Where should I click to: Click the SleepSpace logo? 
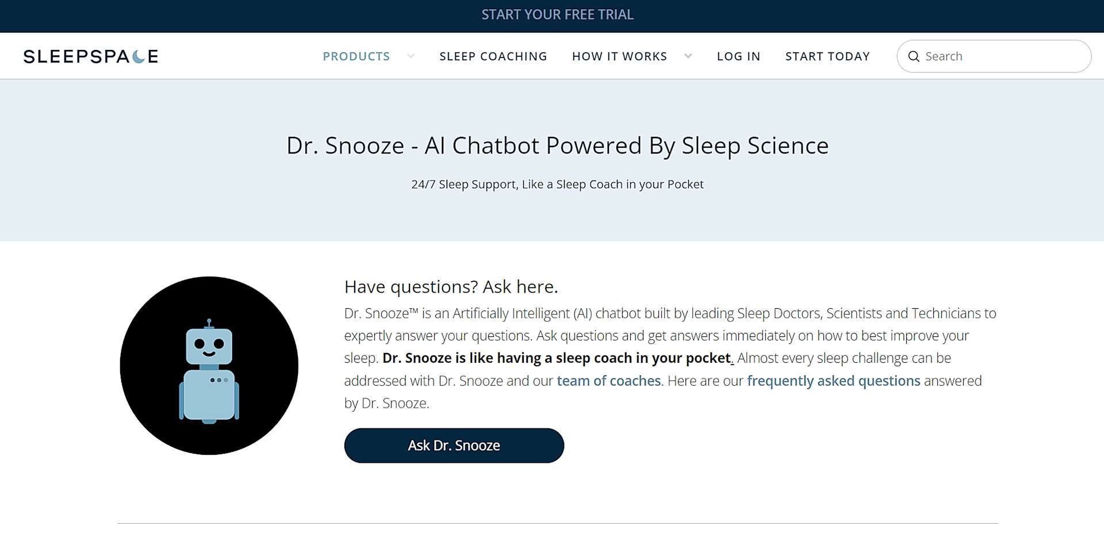(90, 56)
